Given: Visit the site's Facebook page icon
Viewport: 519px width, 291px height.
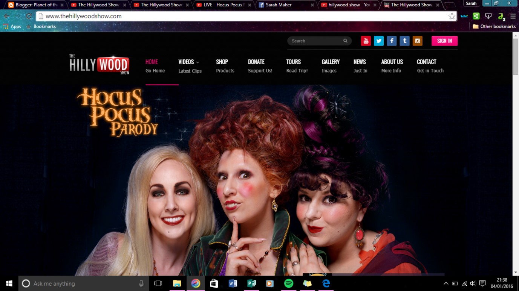Looking at the screenshot, I should [x=392, y=41].
